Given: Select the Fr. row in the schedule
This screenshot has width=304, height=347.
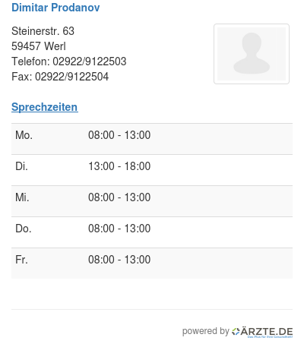Looking at the screenshot, I should click(152, 263).
